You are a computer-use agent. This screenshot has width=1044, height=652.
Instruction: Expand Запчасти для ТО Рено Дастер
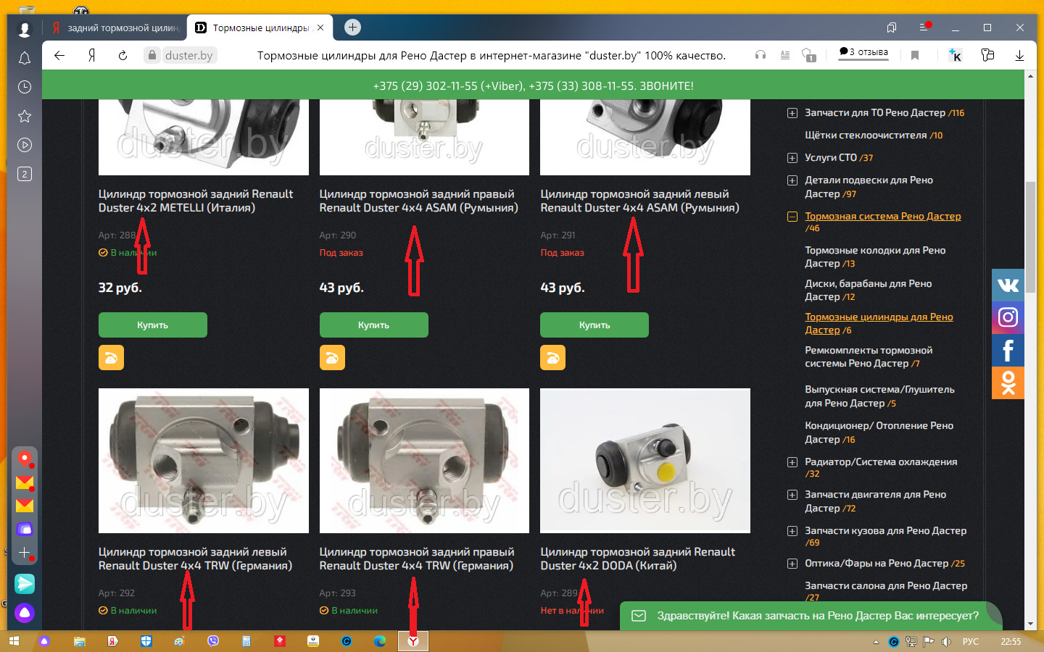[792, 113]
